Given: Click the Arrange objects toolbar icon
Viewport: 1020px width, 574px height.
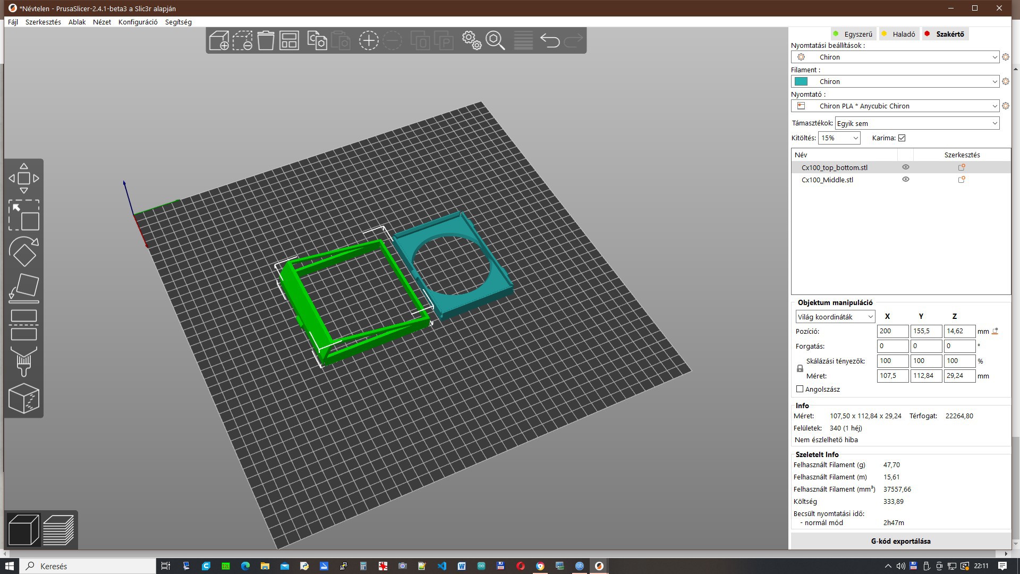Looking at the screenshot, I should click(290, 40).
